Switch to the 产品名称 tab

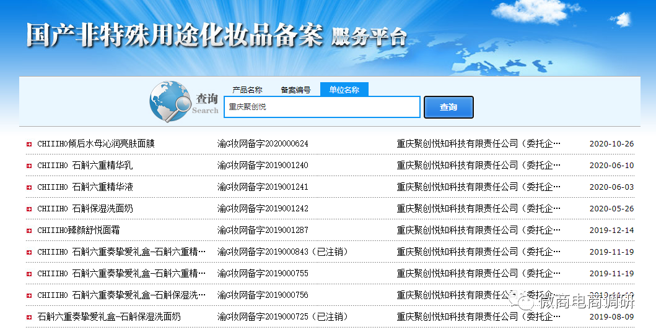click(x=247, y=90)
